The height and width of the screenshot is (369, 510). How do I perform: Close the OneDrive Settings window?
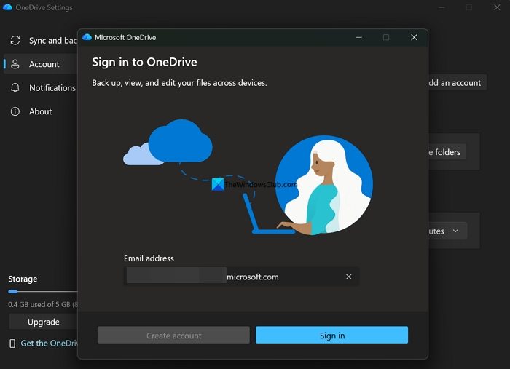(x=497, y=7)
